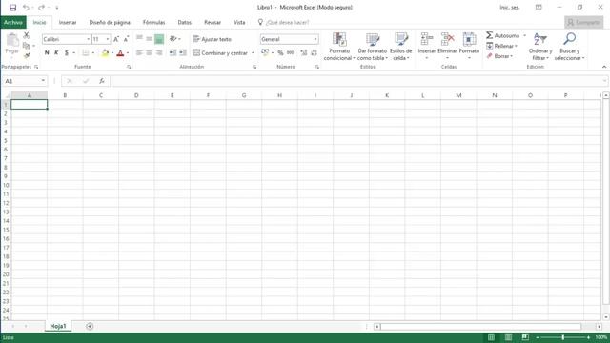Viewport: 610px width, 343px height.
Task: Click the accounting number format icon
Action: coord(265,52)
